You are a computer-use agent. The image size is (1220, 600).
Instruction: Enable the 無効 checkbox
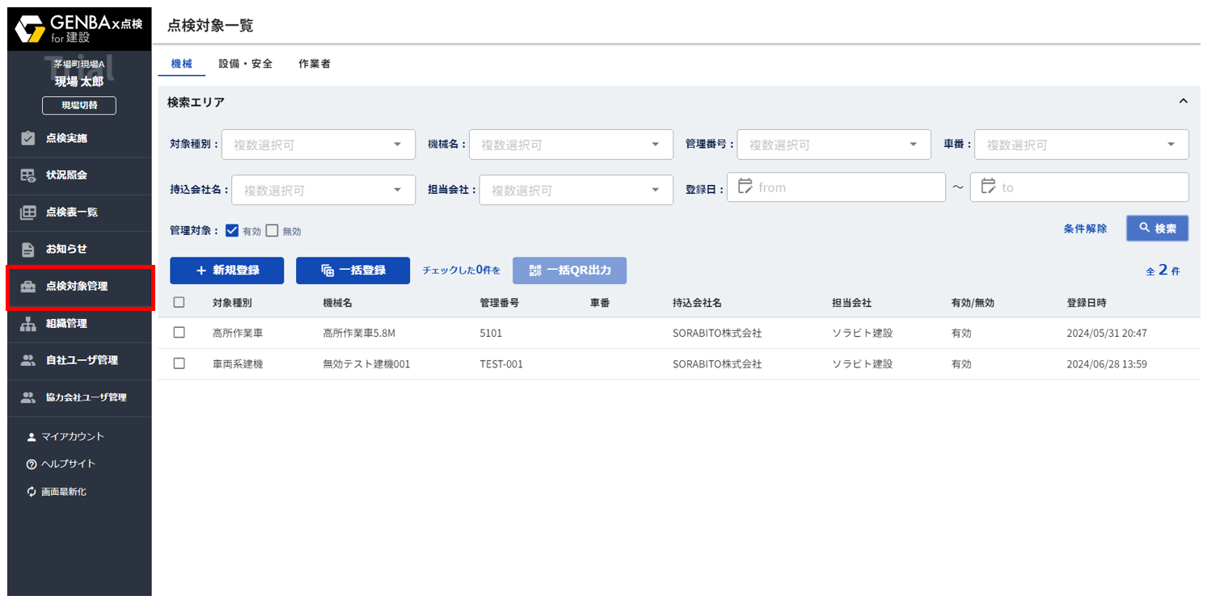point(272,231)
